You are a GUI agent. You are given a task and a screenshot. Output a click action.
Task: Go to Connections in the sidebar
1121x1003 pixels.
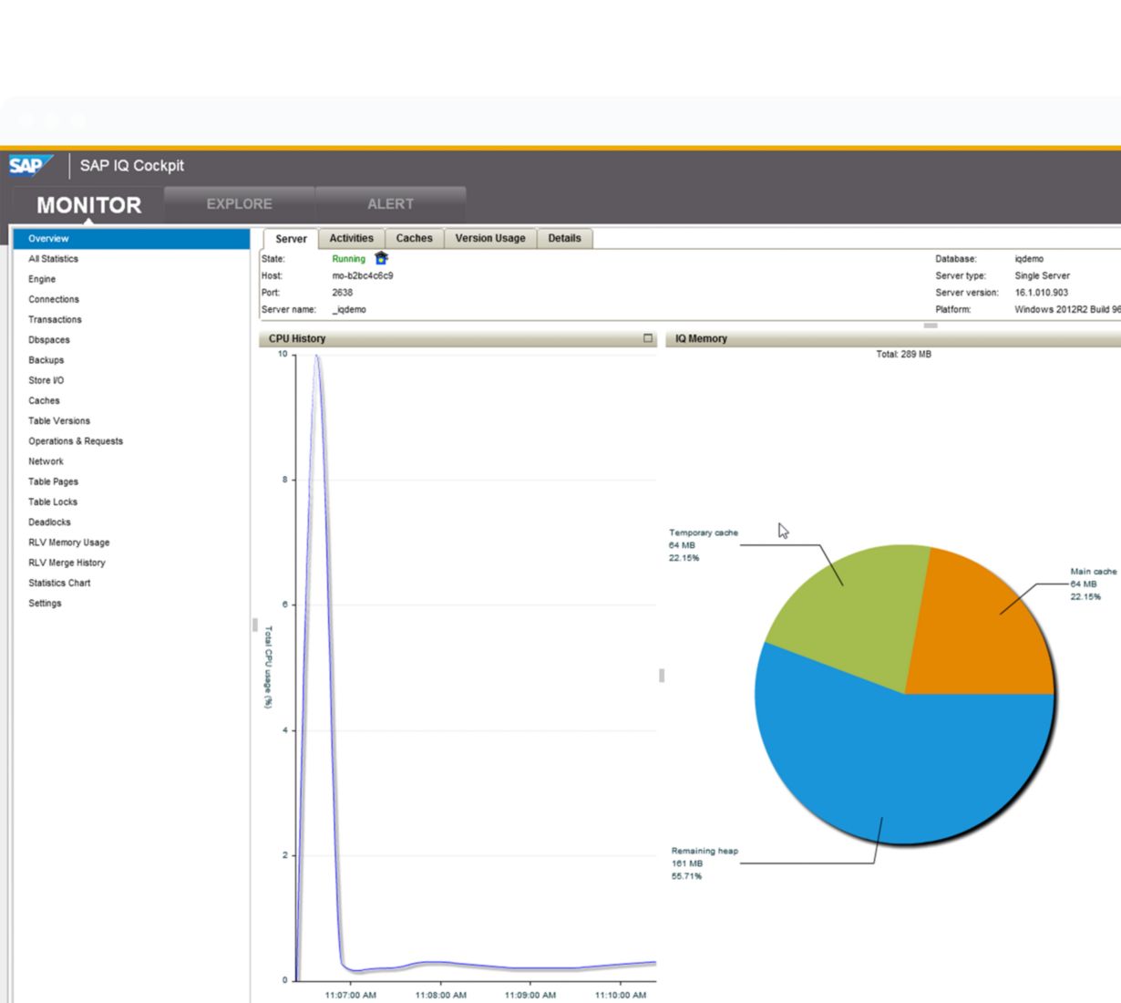coord(54,299)
